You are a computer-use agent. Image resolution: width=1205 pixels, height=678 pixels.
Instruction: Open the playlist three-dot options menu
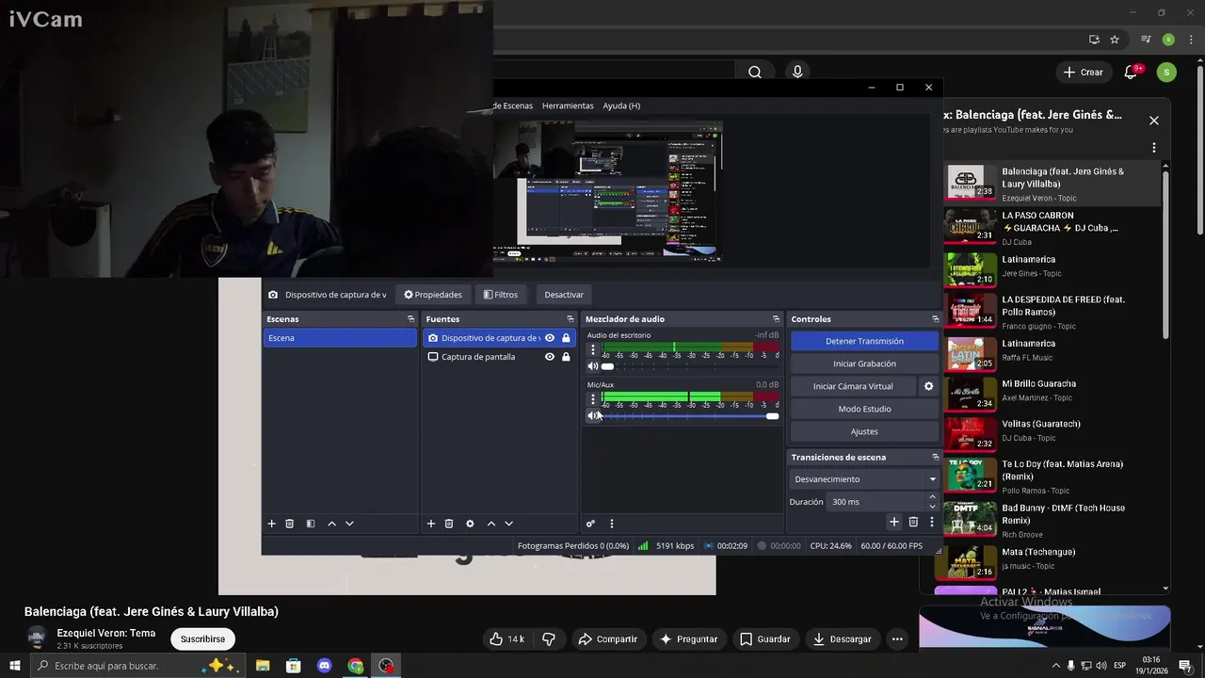pyautogui.click(x=1154, y=148)
